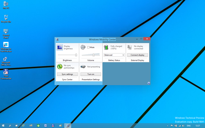The width and height of the screenshot is (205, 128).
Task: Select Welcome to Tech Preview shortcut
Action: click(6, 47)
